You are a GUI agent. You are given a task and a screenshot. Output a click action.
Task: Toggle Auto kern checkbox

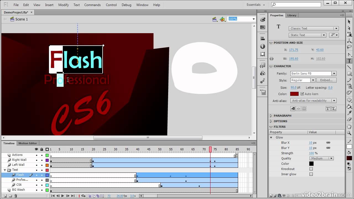pyautogui.click(x=302, y=94)
